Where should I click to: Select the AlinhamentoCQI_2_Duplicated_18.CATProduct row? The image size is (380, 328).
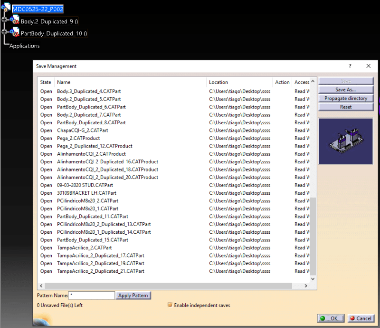[174, 169]
